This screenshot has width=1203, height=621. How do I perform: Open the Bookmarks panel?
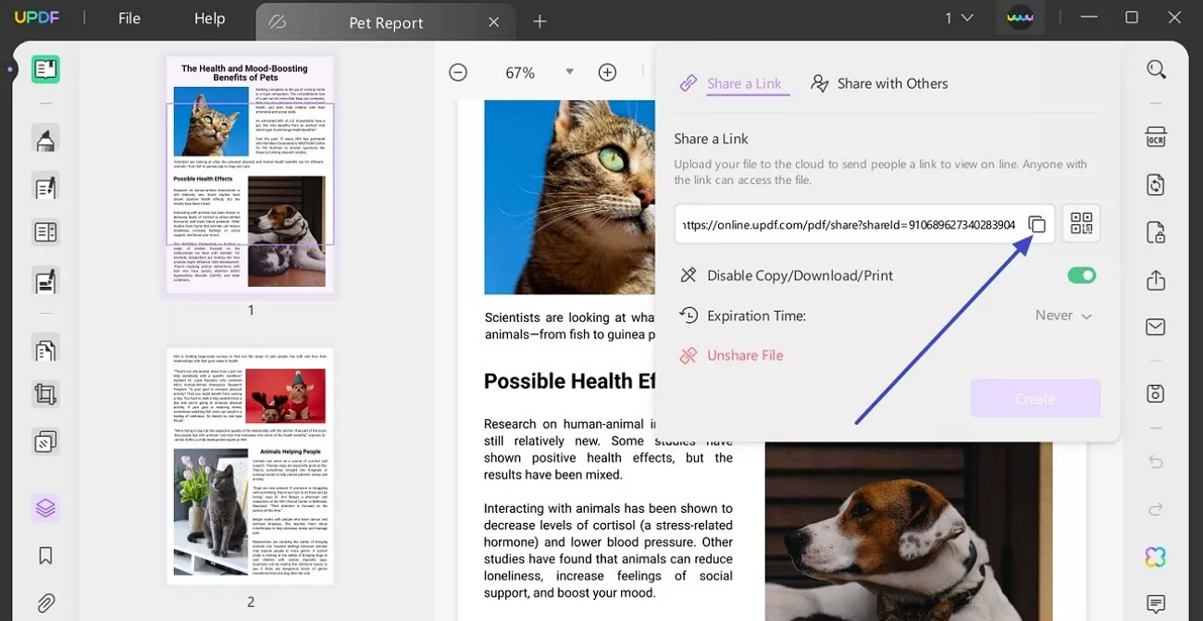45,555
